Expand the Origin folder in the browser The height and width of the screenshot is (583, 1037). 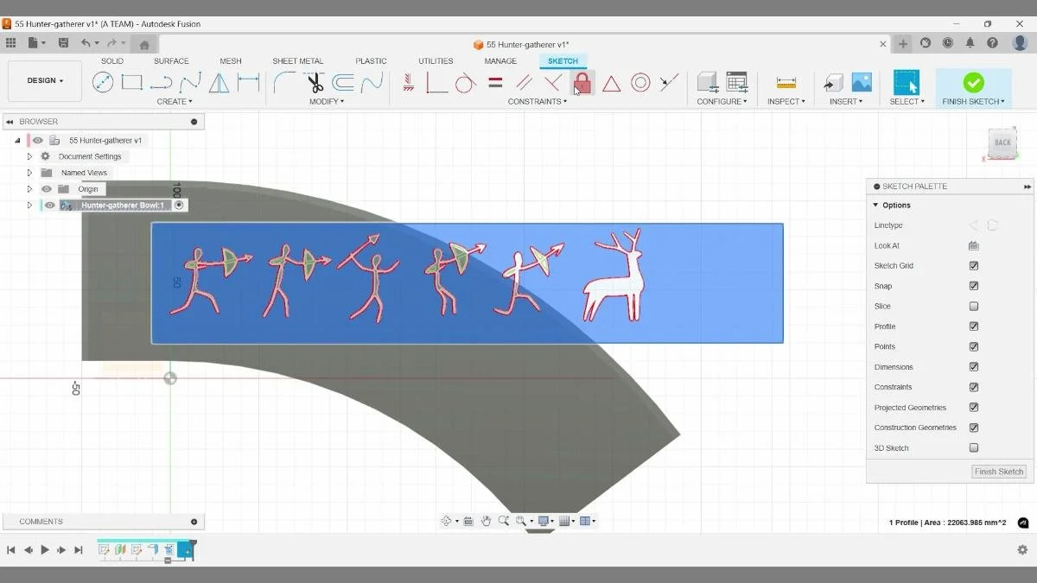[29, 188]
